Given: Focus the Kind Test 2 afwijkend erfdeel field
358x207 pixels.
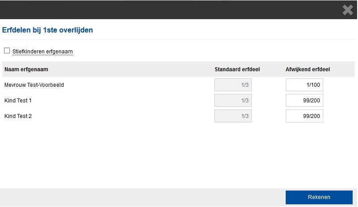Looking at the screenshot, I should (304, 116).
